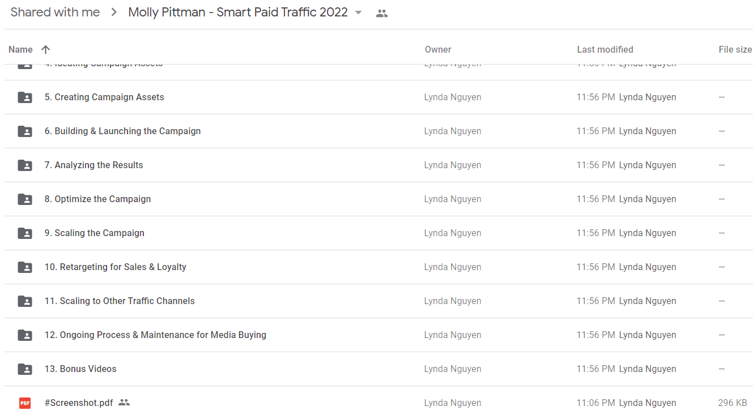Select 13. Bonus Videos folder name
753x419 pixels.
point(80,369)
